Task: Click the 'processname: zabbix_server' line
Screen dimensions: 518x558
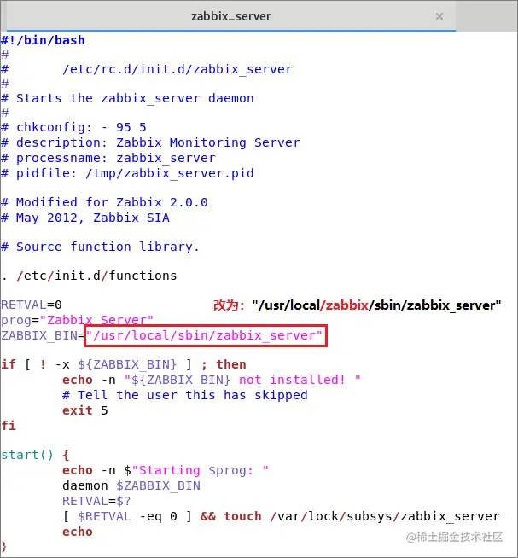Action: click(x=108, y=158)
